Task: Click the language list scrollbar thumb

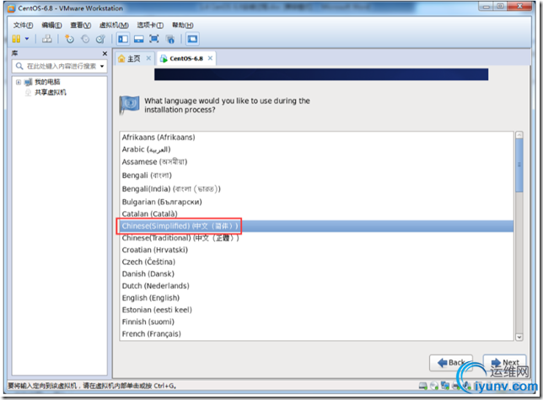Action: pyautogui.click(x=519, y=165)
